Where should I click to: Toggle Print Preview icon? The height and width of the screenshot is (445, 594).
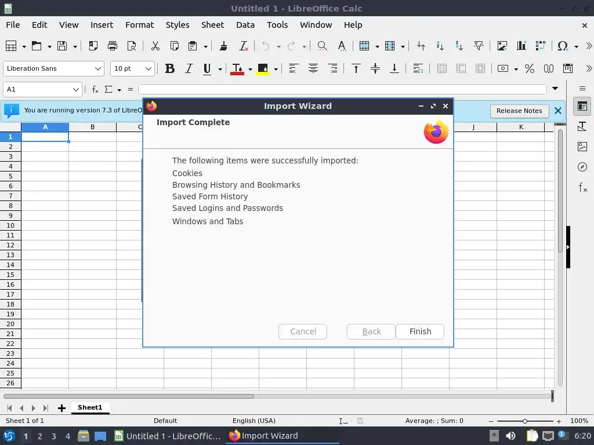(x=132, y=46)
